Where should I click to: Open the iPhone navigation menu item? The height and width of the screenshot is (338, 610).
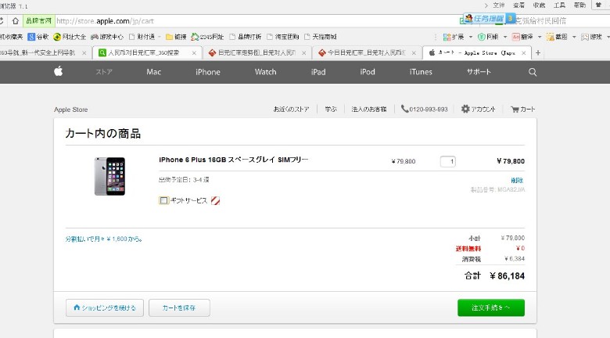pyautogui.click(x=207, y=72)
